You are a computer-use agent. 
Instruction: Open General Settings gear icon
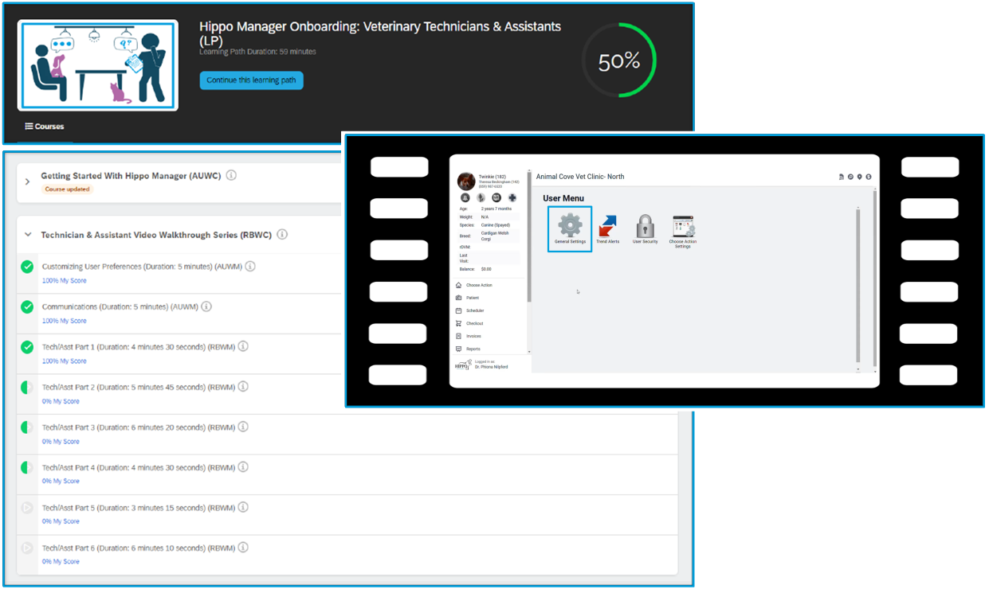tap(570, 225)
